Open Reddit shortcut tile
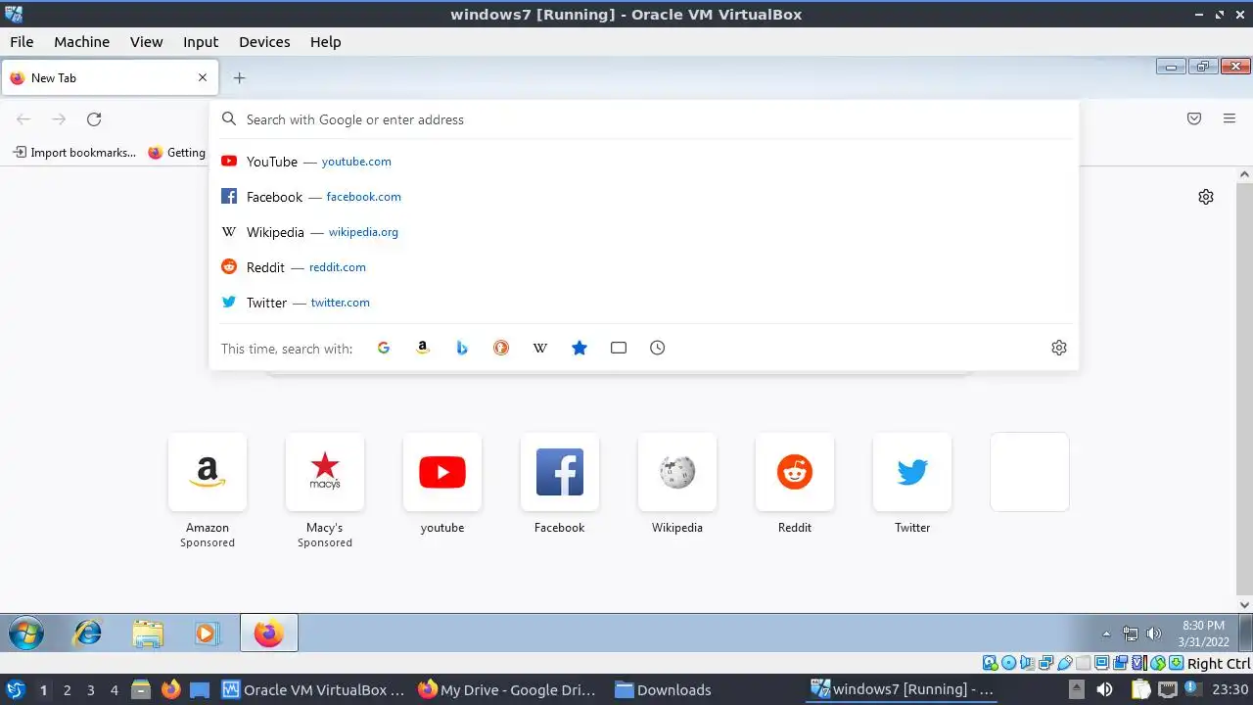Viewport: 1253px width, 705px height. [x=795, y=472]
